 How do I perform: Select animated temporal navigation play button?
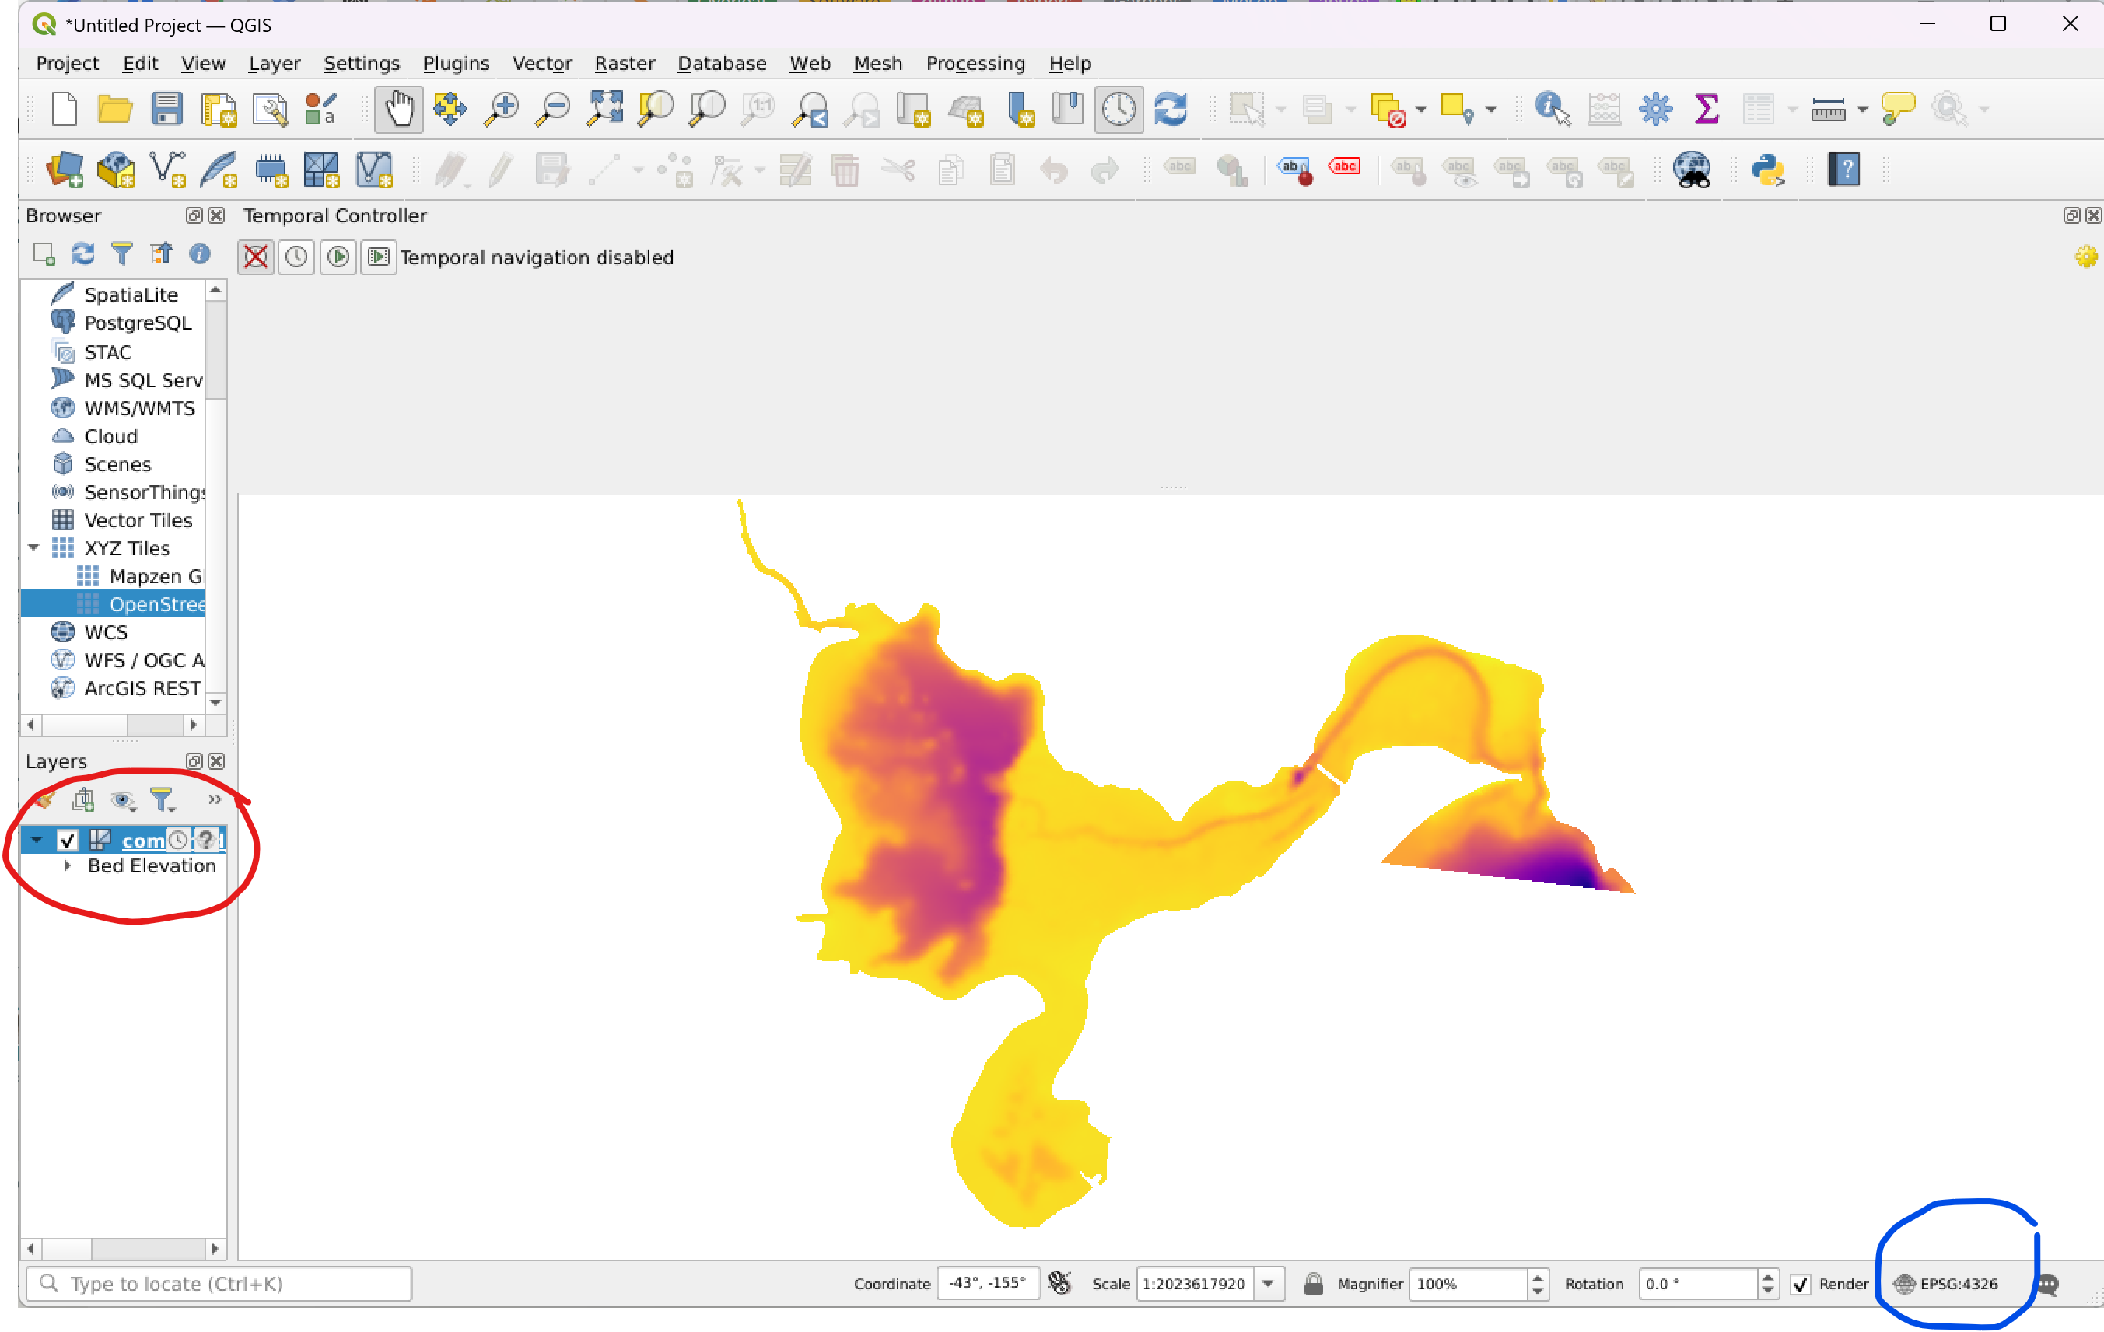tap(338, 257)
